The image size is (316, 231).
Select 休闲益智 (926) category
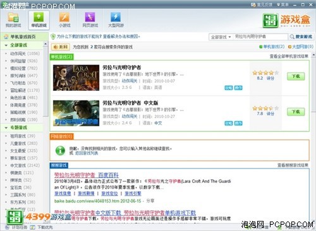pyautogui.click(x=24, y=61)
